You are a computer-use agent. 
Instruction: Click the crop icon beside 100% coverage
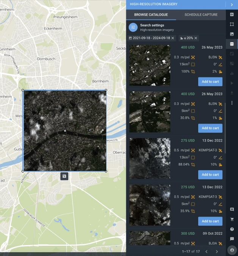point(193,72)
